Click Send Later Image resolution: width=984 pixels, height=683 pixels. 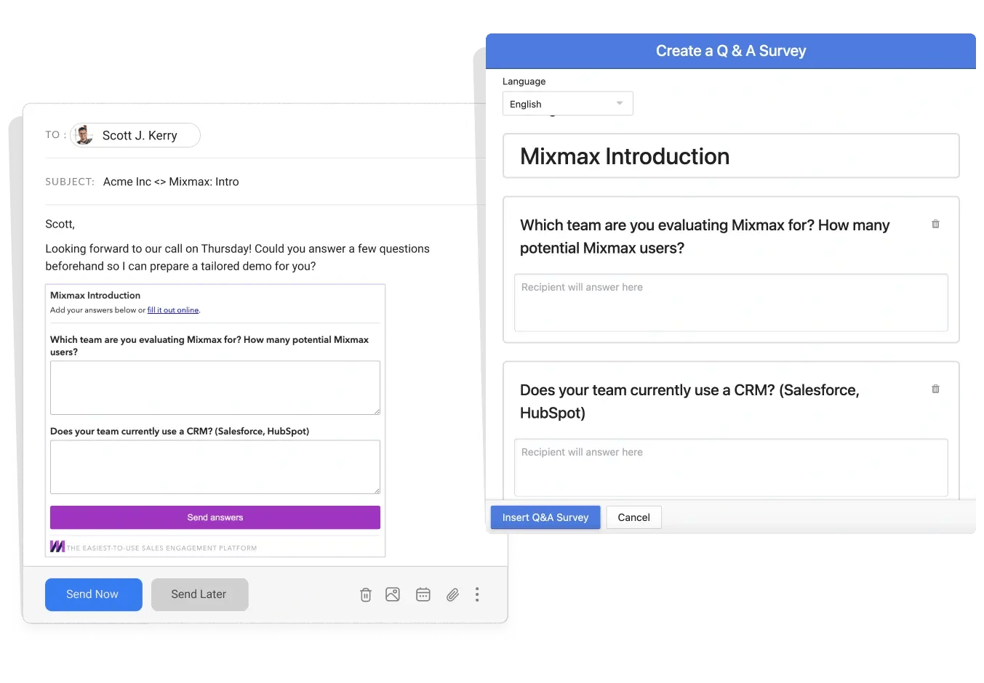(199, 594)
